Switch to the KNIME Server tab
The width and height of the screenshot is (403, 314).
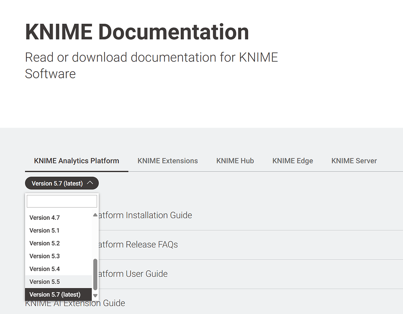pos(354,161)
